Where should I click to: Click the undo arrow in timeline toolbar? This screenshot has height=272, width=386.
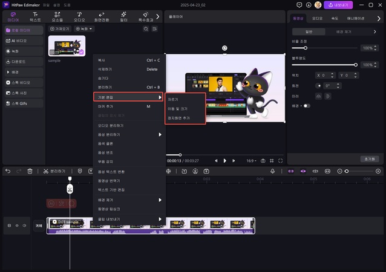coord(8,171)
